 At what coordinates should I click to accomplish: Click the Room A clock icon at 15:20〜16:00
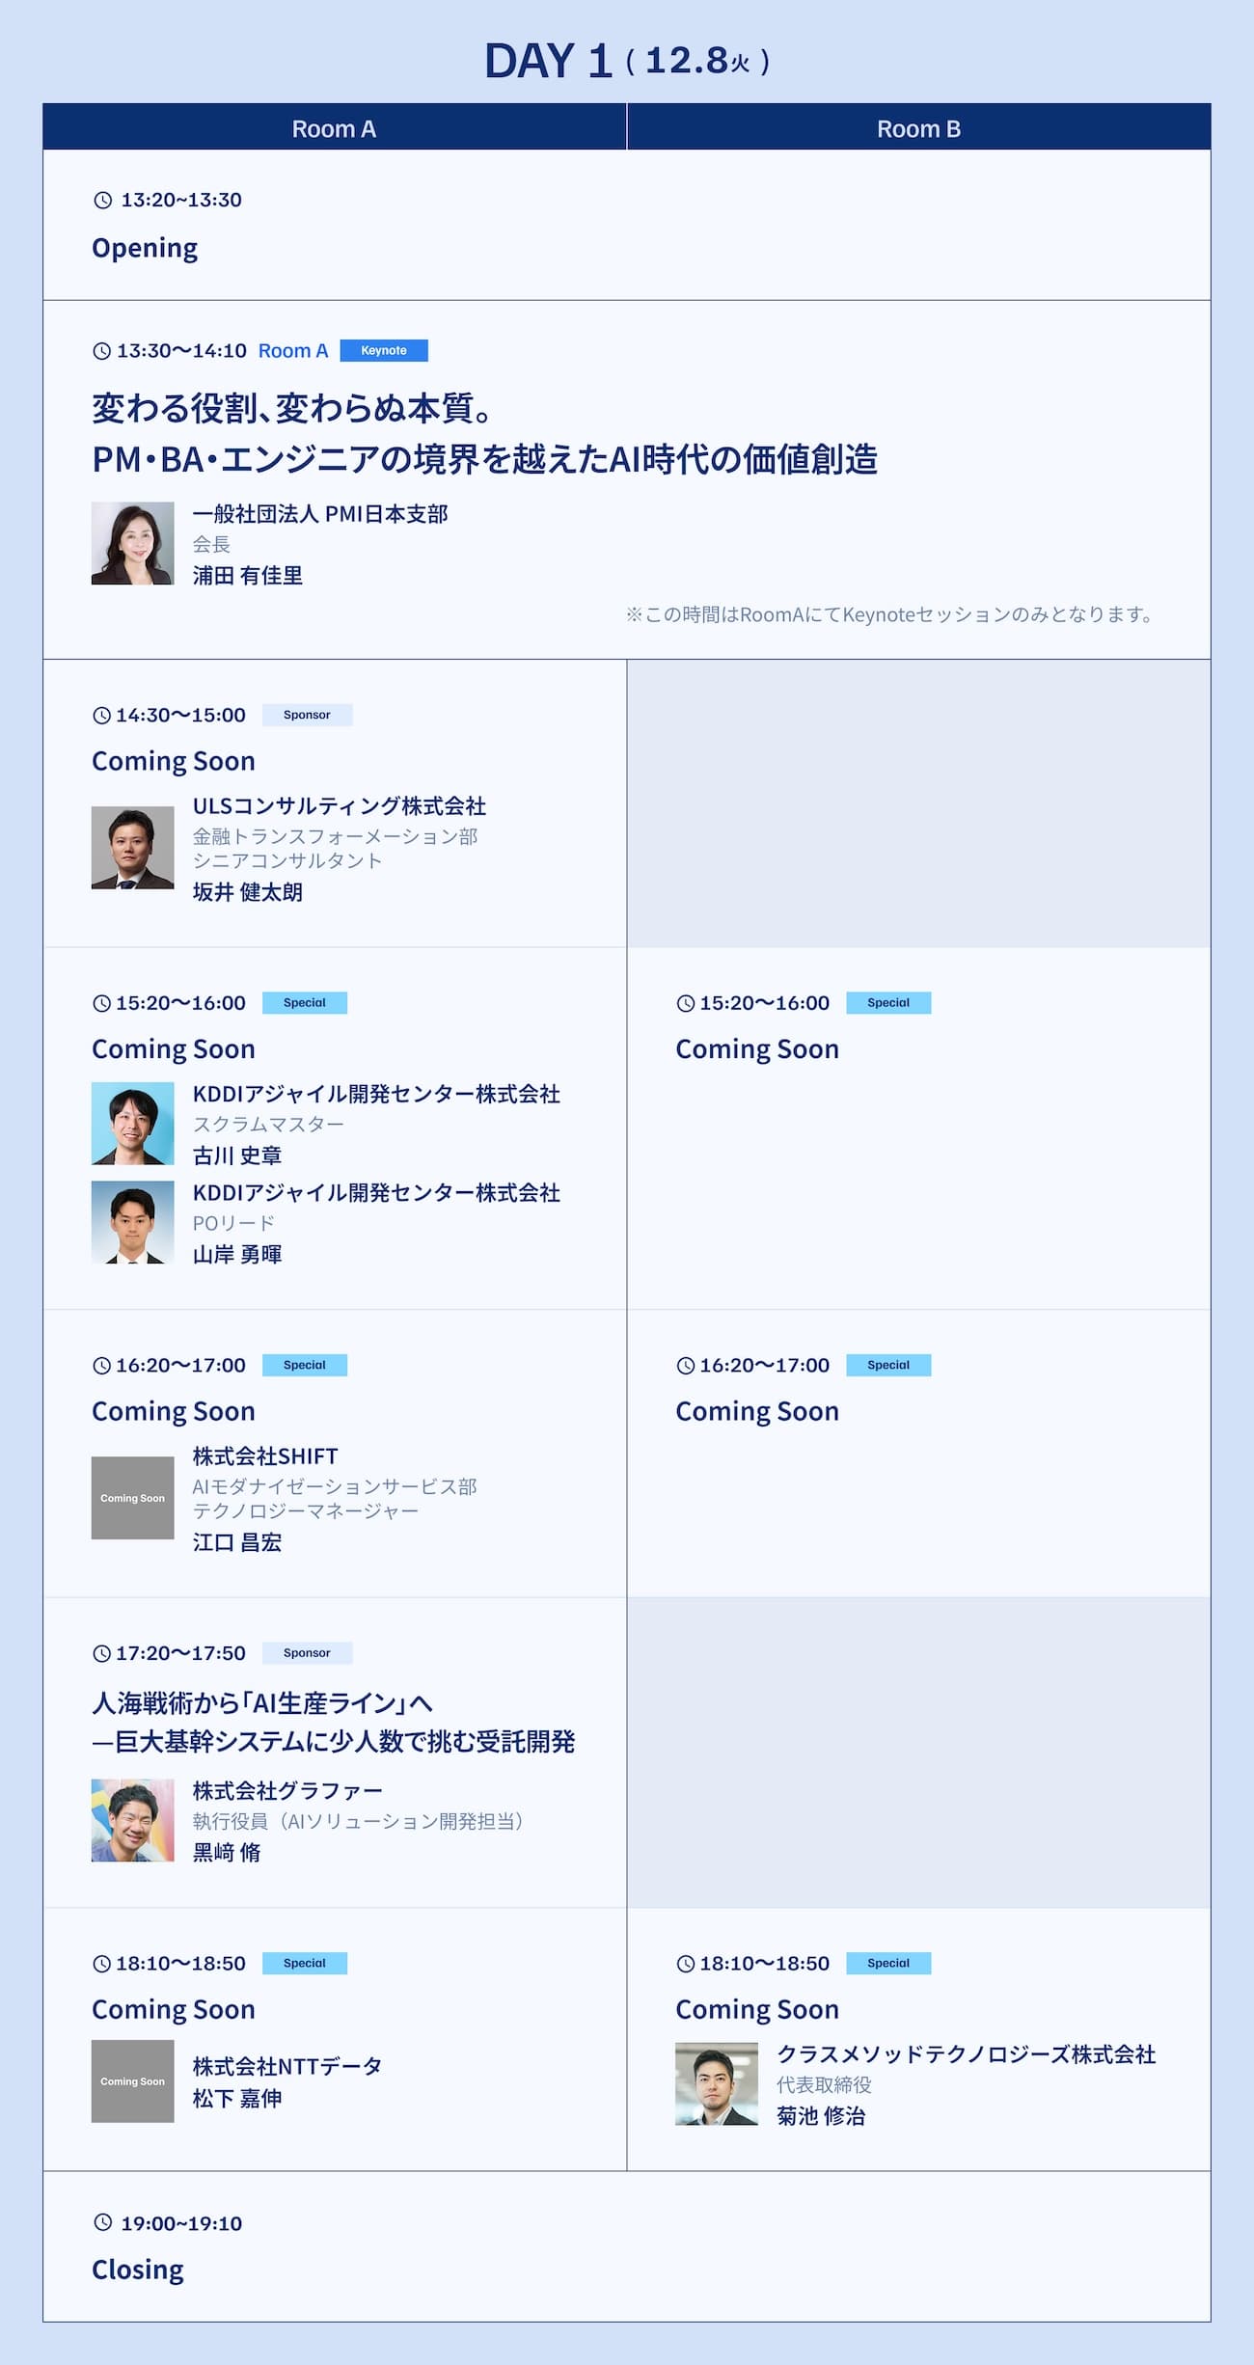[x=101, y=1003]
